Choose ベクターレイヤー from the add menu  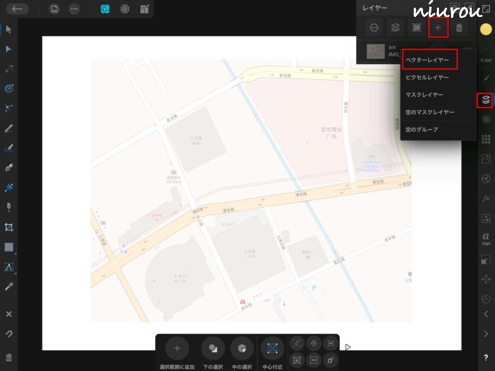427,60
